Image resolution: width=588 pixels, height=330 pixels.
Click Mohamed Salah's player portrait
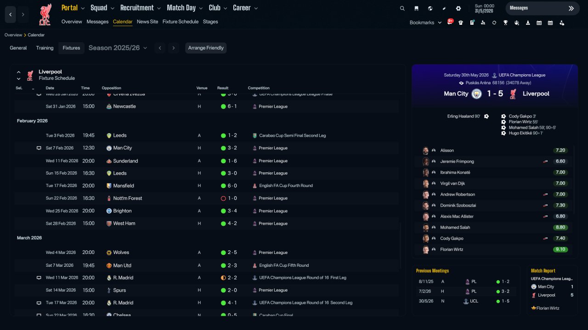[x=426, y=227]
